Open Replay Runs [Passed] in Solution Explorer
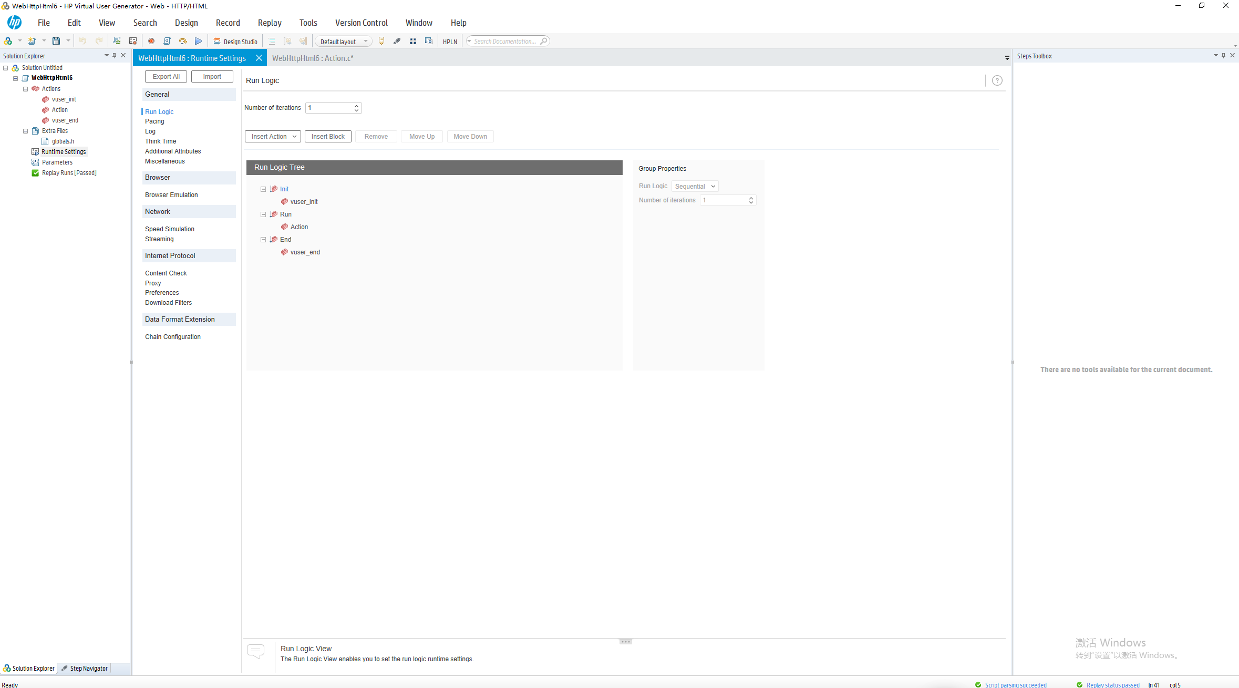This screenshot has width=1239, height=688. coord(69,173)
